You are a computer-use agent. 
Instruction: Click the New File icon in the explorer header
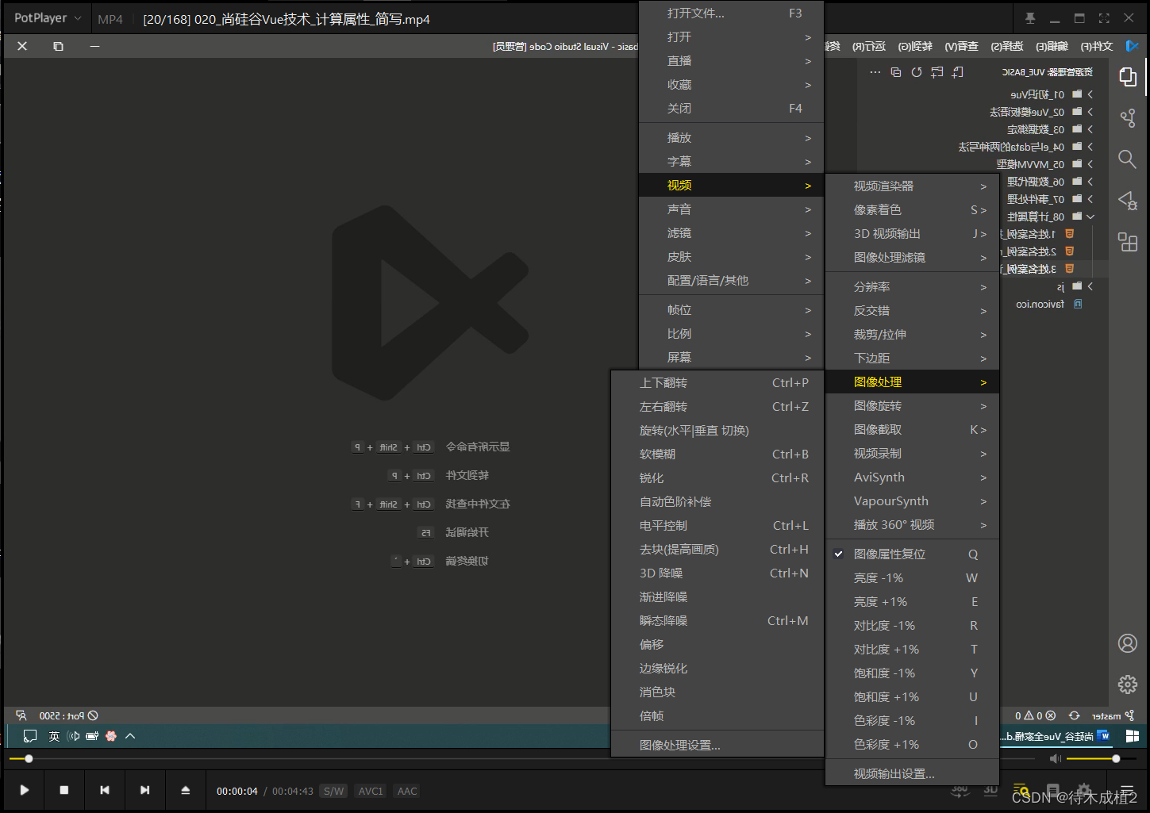958,72
